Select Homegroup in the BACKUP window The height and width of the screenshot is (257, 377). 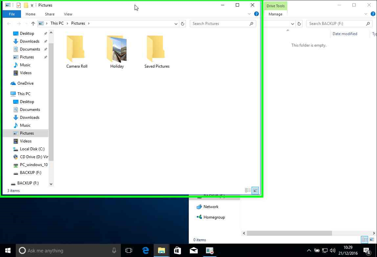[214, 217]
